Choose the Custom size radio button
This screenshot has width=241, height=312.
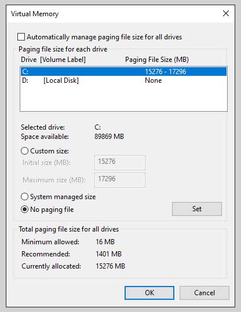pos(24,151)
